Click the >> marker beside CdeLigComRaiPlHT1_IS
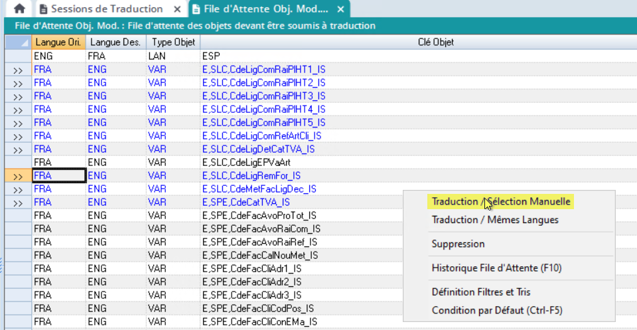This screenshot has width=637, height=330. (18, 70)
